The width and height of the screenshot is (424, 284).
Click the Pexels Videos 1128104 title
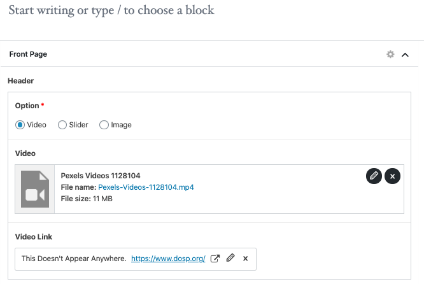pos(100,176)
